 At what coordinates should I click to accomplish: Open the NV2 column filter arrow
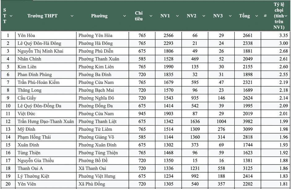tap(204, 16)
